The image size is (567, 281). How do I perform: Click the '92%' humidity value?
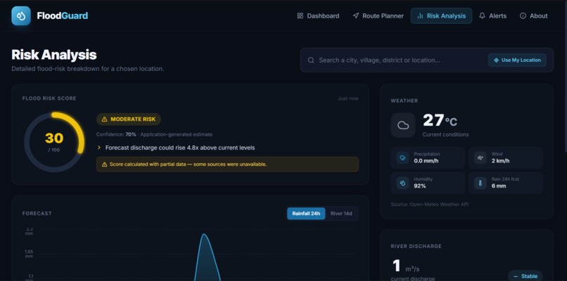point(420,186)
